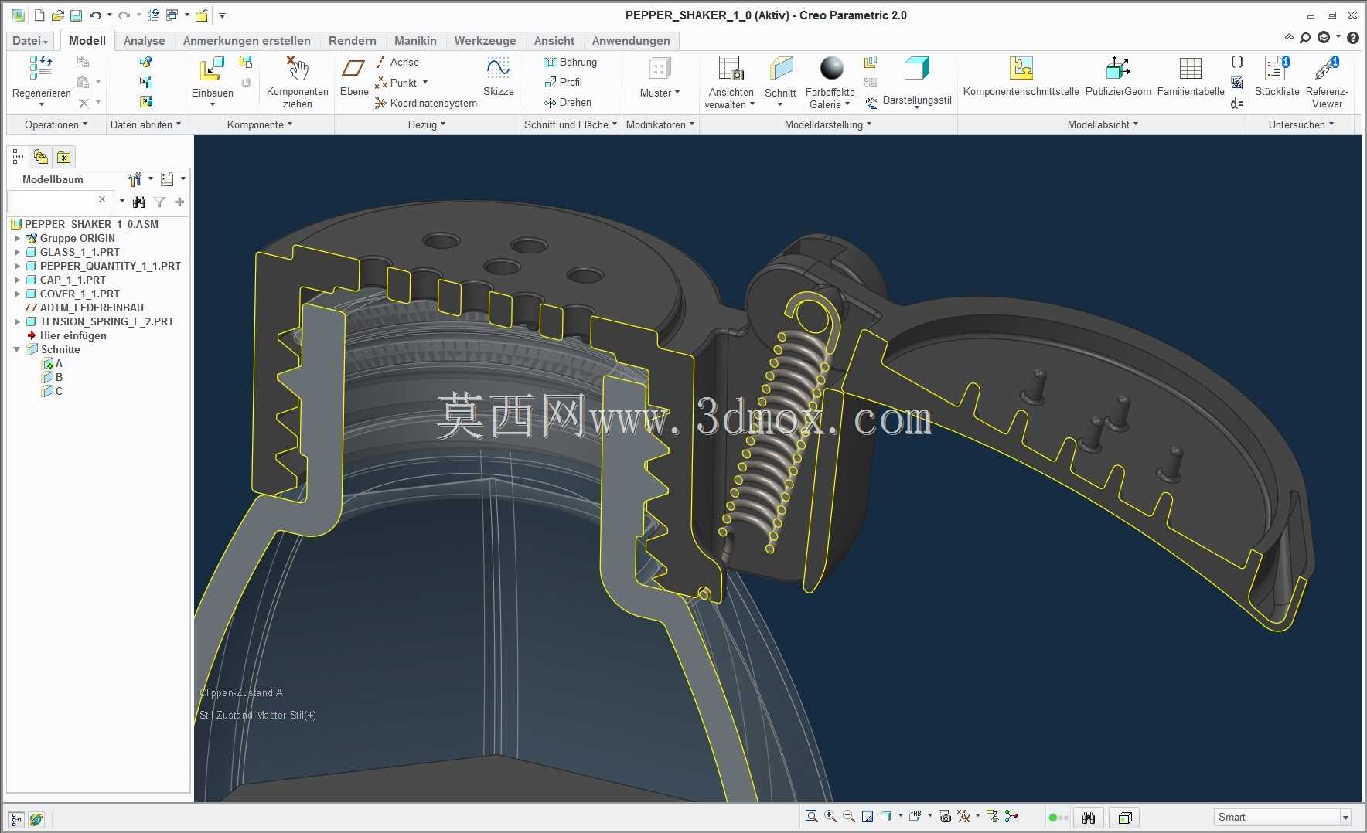
Task: Click the Einbauen component assembly icon
Action: tap(211, 69)
